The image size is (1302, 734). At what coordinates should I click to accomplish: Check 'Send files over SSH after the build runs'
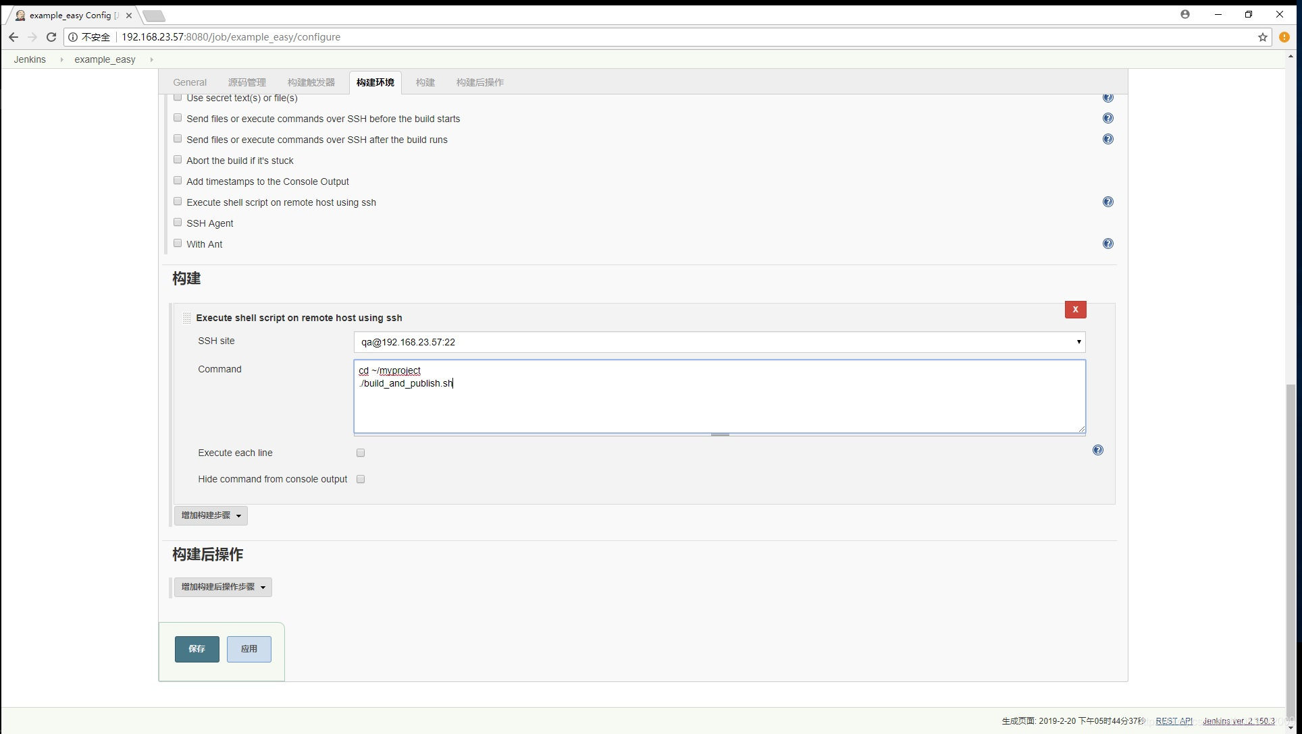pyautogui.click(x=178, y=138)
